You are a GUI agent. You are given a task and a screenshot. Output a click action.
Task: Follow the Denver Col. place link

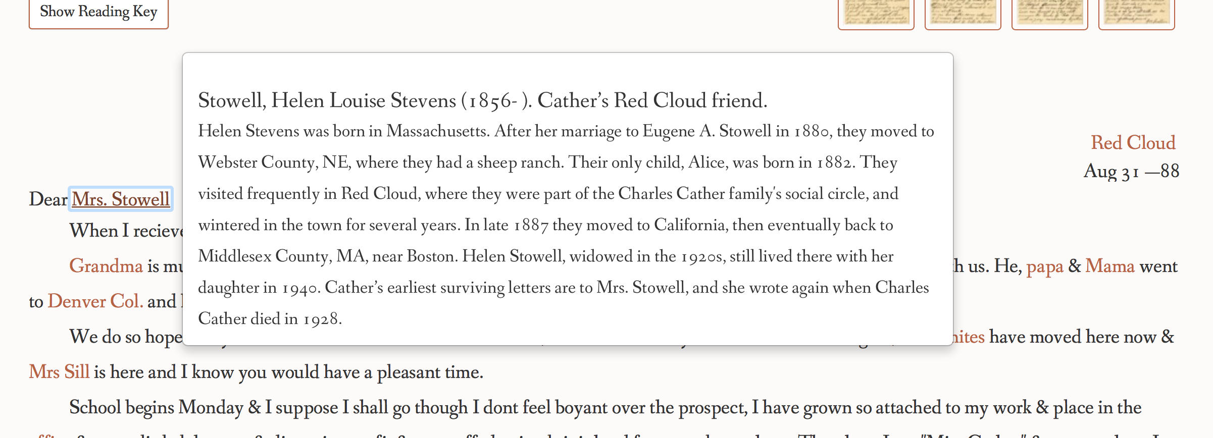pyautogui.click(x=95, y=301)
